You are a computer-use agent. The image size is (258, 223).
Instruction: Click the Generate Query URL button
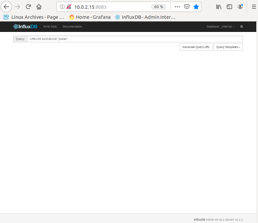point(196,47)
